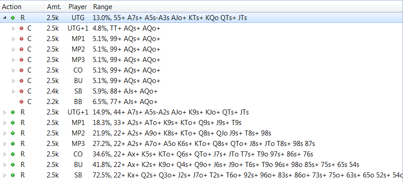Click the BB player cell

(x=78, y=102)
